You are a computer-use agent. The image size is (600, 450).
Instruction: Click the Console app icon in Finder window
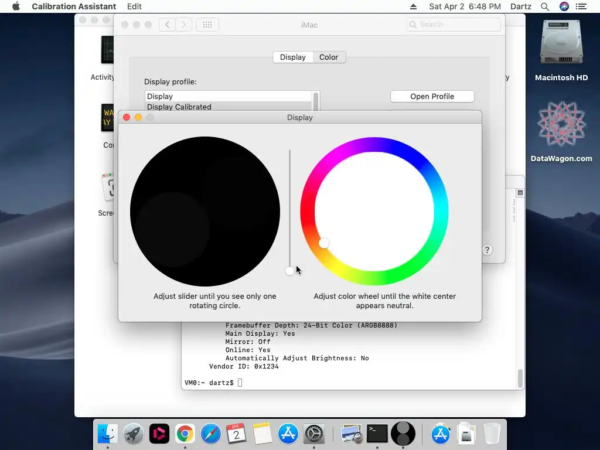pos(108,118)
